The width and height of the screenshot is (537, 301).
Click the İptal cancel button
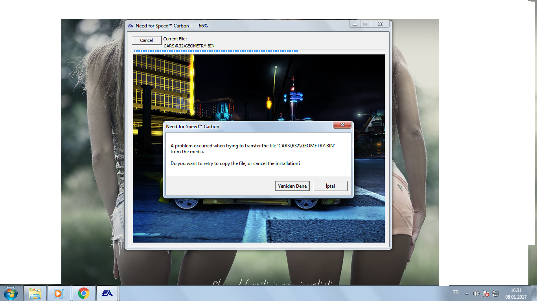pos(330,186)
